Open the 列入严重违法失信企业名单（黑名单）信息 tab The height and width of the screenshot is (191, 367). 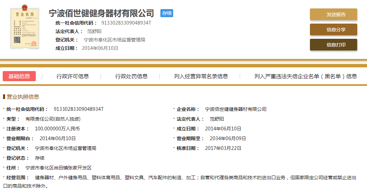click(306, 76)
